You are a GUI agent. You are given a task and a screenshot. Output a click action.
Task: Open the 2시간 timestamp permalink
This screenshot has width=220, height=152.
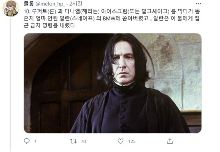(76, 4)
